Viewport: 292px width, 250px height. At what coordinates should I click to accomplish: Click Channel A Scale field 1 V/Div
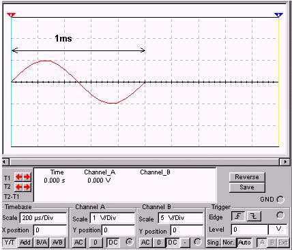(113, 219)
